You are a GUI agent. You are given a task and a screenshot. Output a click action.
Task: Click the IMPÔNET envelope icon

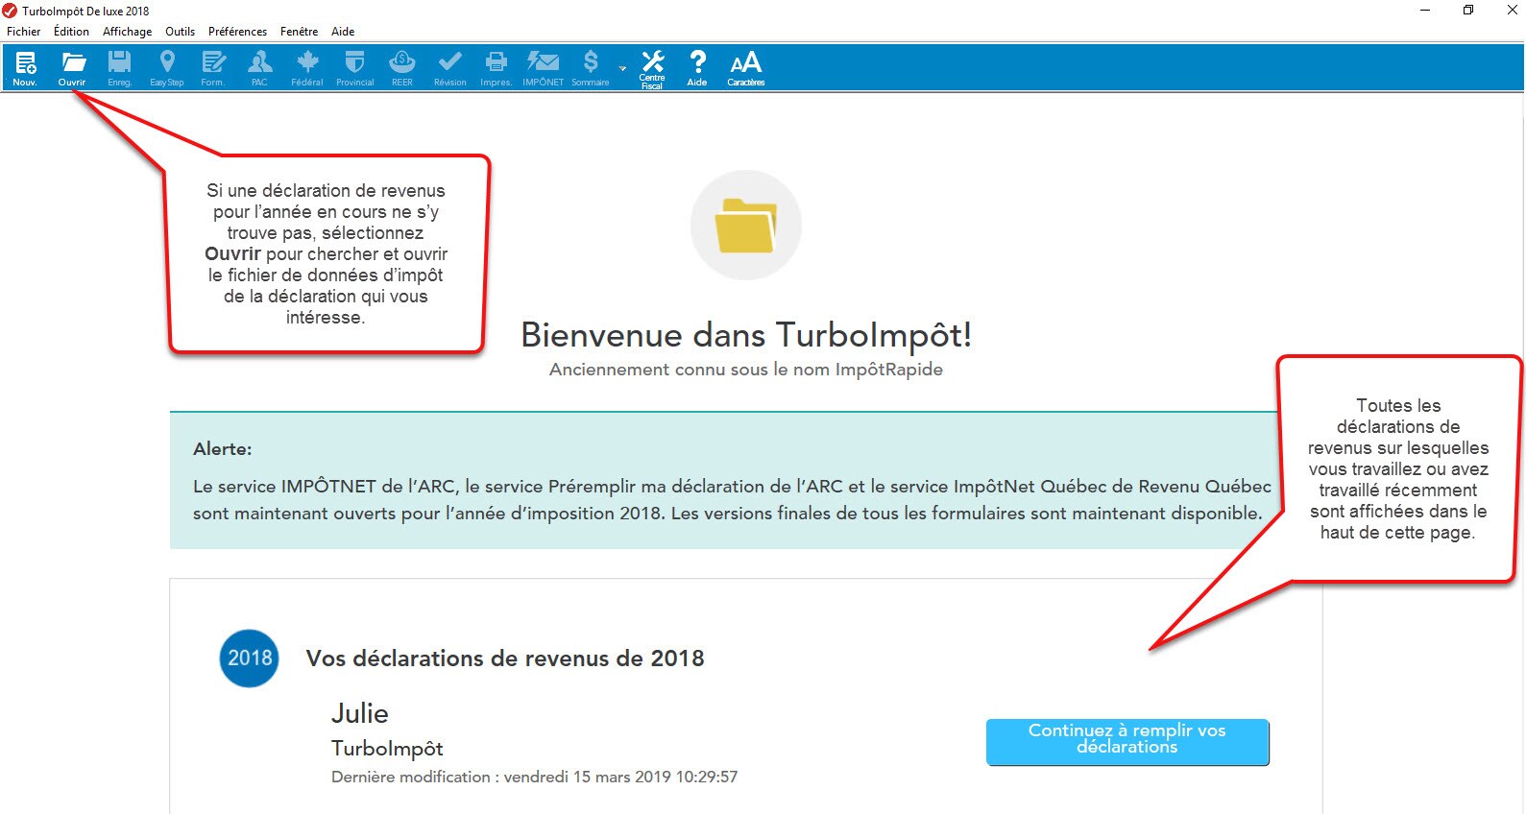click(543, 68)
